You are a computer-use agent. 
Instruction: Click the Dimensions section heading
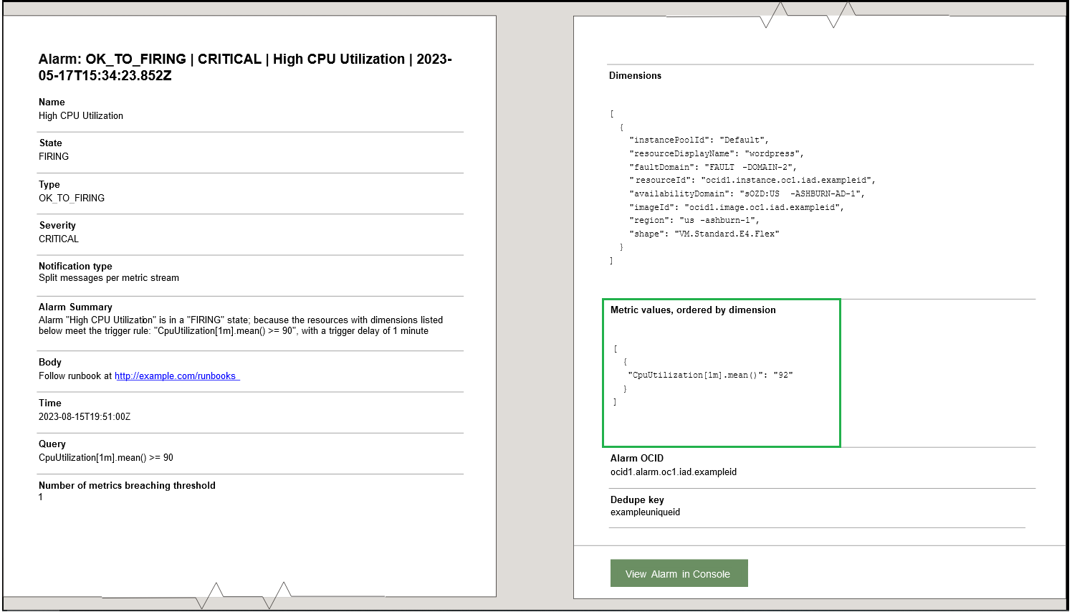[x=635, y=75]
